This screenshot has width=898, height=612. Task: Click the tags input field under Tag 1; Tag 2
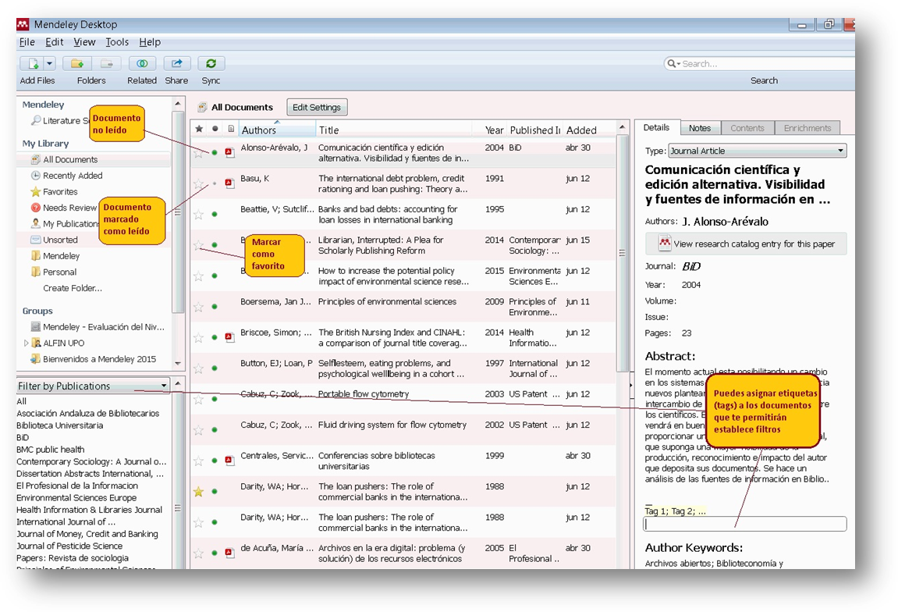745,524
